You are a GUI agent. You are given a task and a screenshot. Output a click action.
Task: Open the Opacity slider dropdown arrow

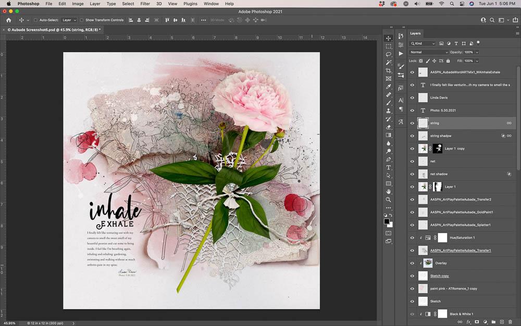point(477,52)
